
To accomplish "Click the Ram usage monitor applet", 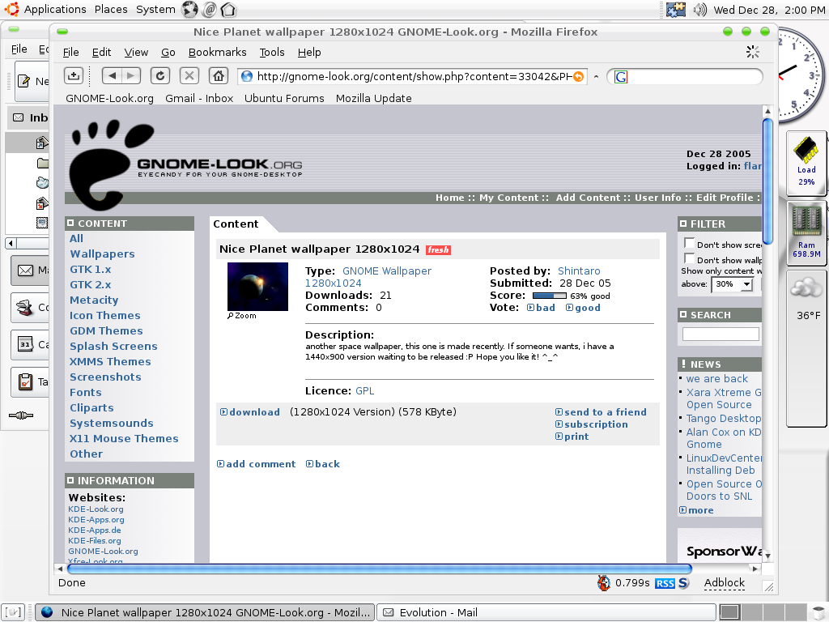I will coord(806,232).
